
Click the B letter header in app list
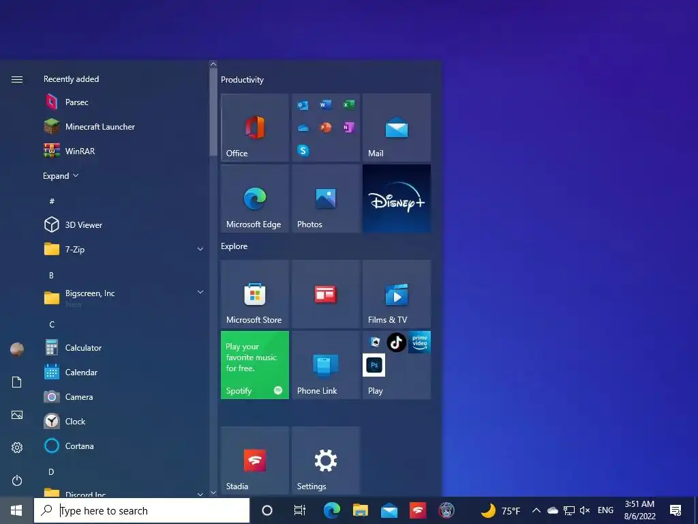tap(51, 276)
